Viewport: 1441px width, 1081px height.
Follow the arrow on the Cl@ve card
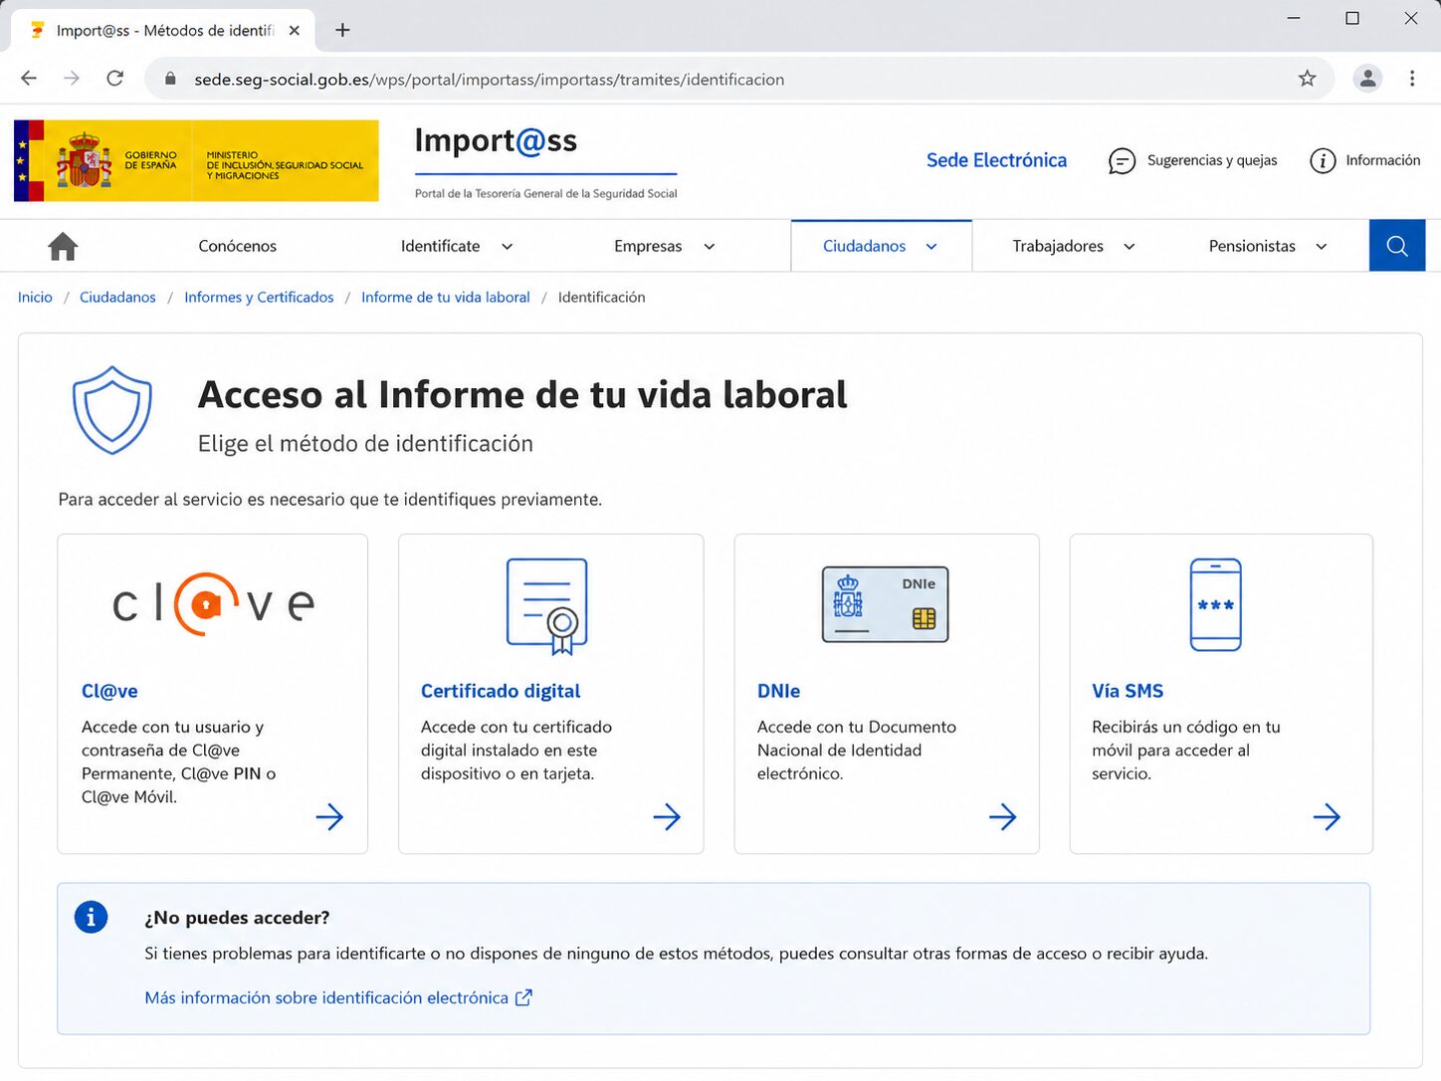(x=329, y=817)
